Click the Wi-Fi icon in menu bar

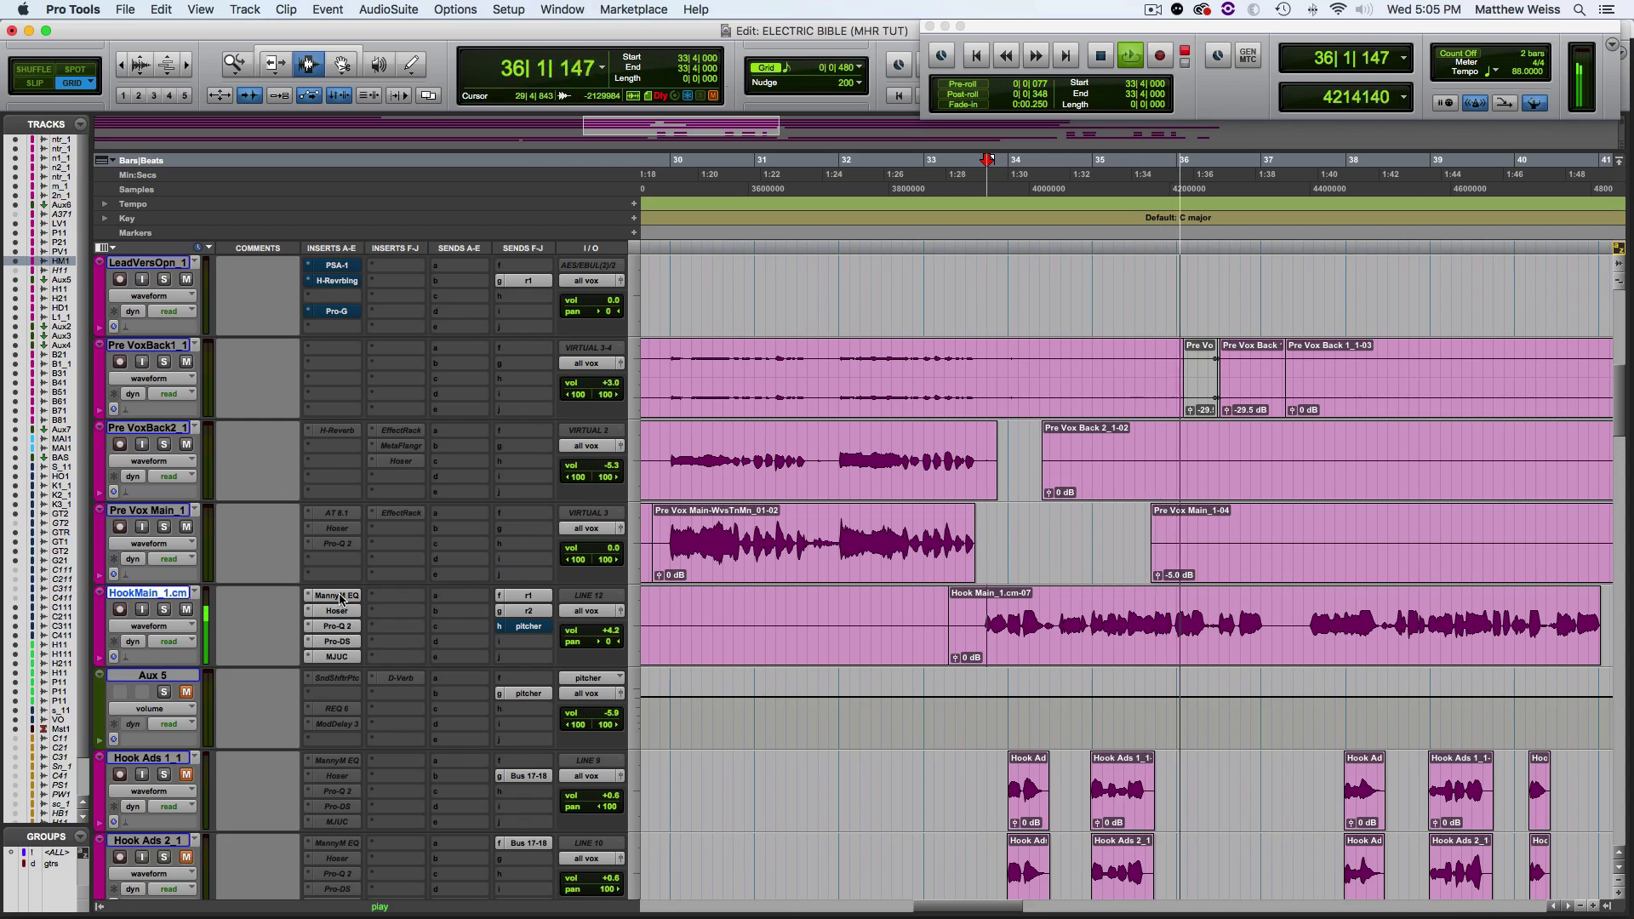1338,9
